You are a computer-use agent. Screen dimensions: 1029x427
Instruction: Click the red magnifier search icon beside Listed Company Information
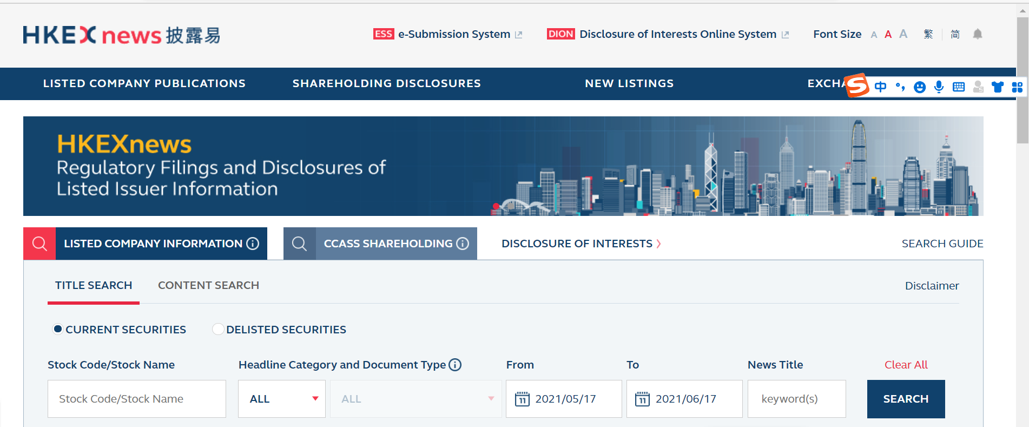coord(39,244)
